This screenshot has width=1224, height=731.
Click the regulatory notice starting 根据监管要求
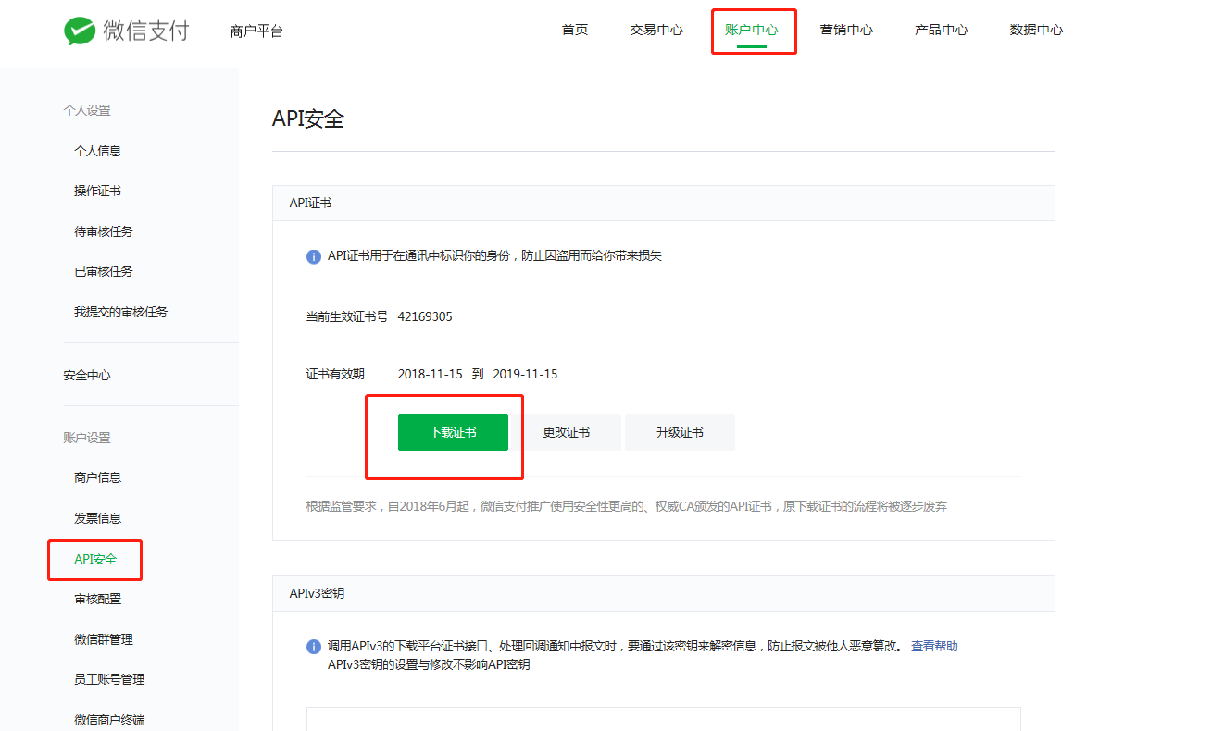(x=627, y=506)
